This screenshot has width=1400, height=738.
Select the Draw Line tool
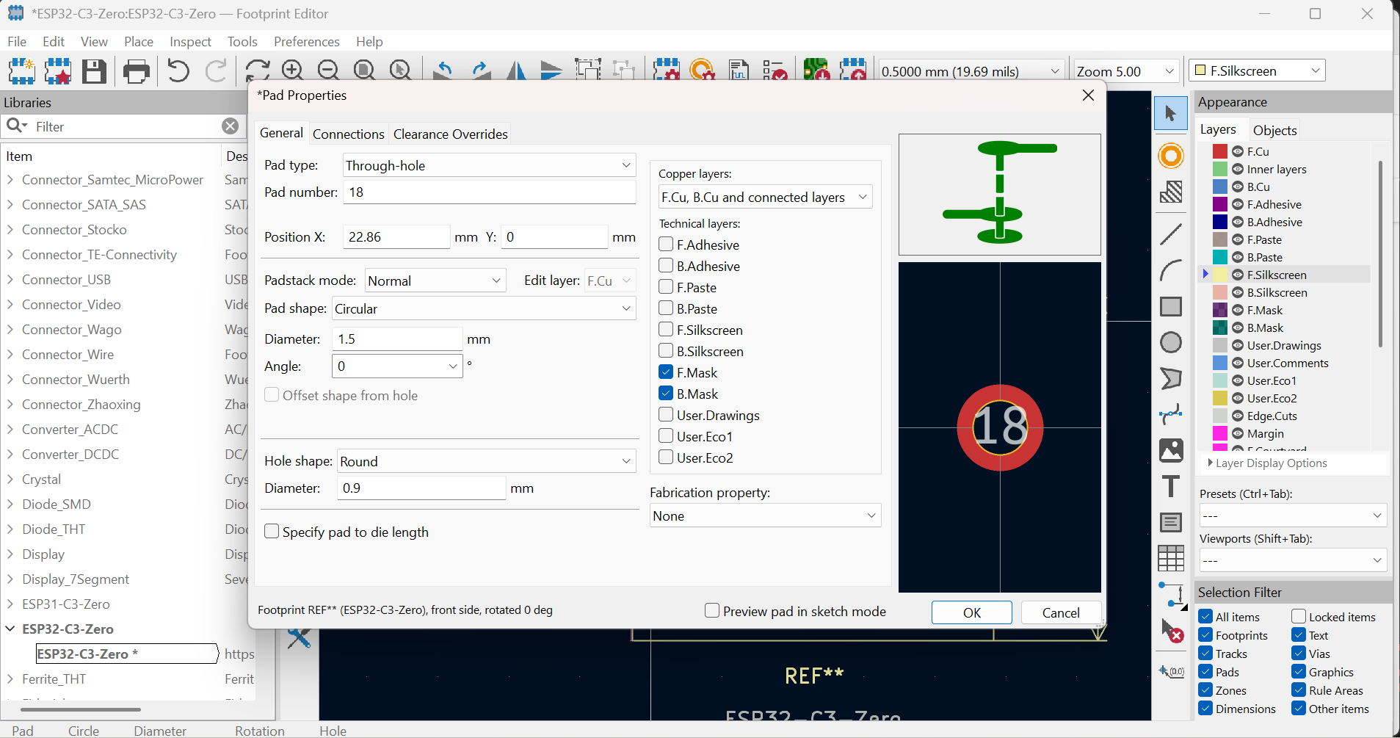click(x=1171, y=234)
